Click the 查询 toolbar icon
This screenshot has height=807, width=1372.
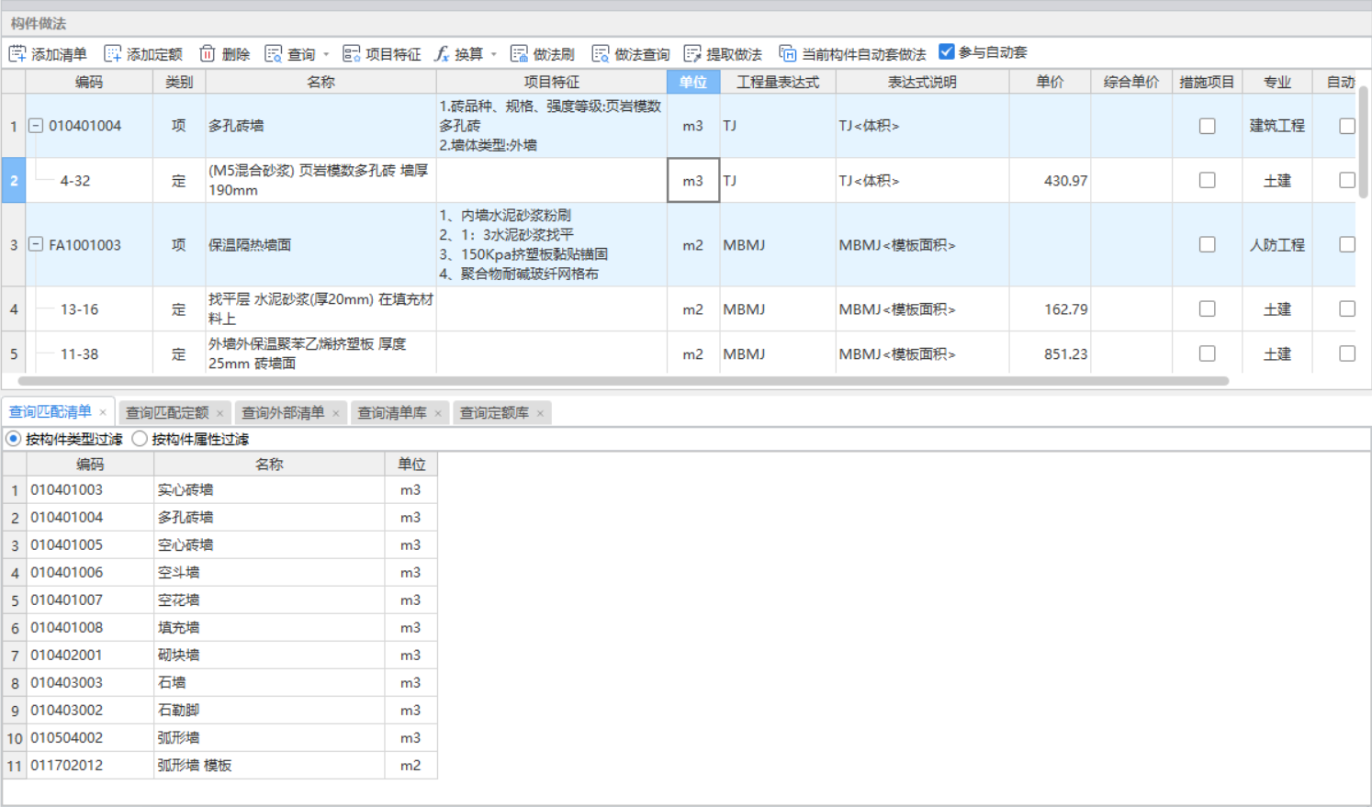click(274, 54)
